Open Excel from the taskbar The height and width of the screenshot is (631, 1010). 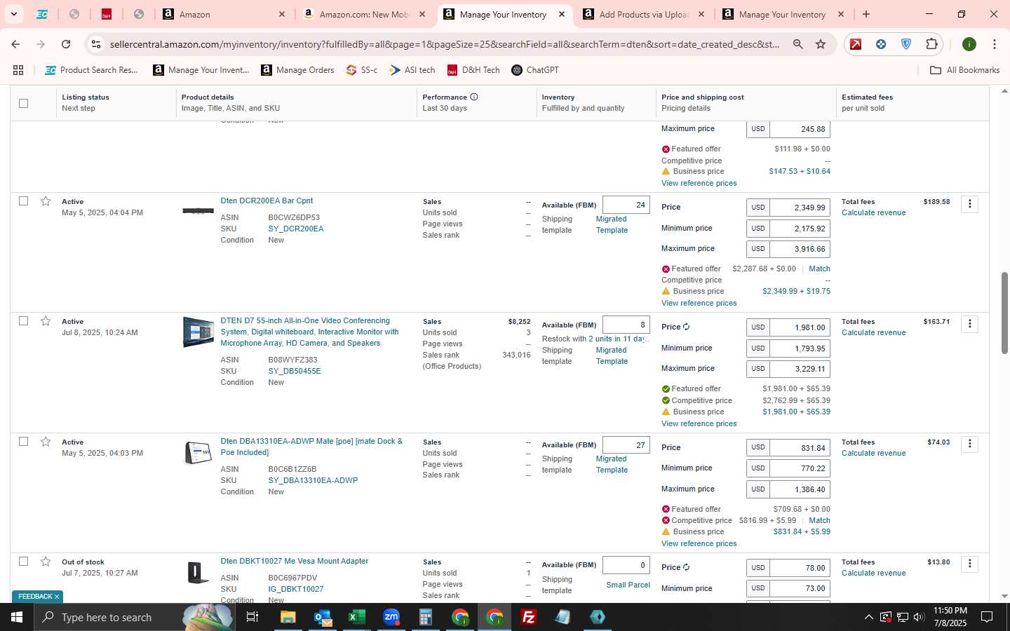(357, 617)
